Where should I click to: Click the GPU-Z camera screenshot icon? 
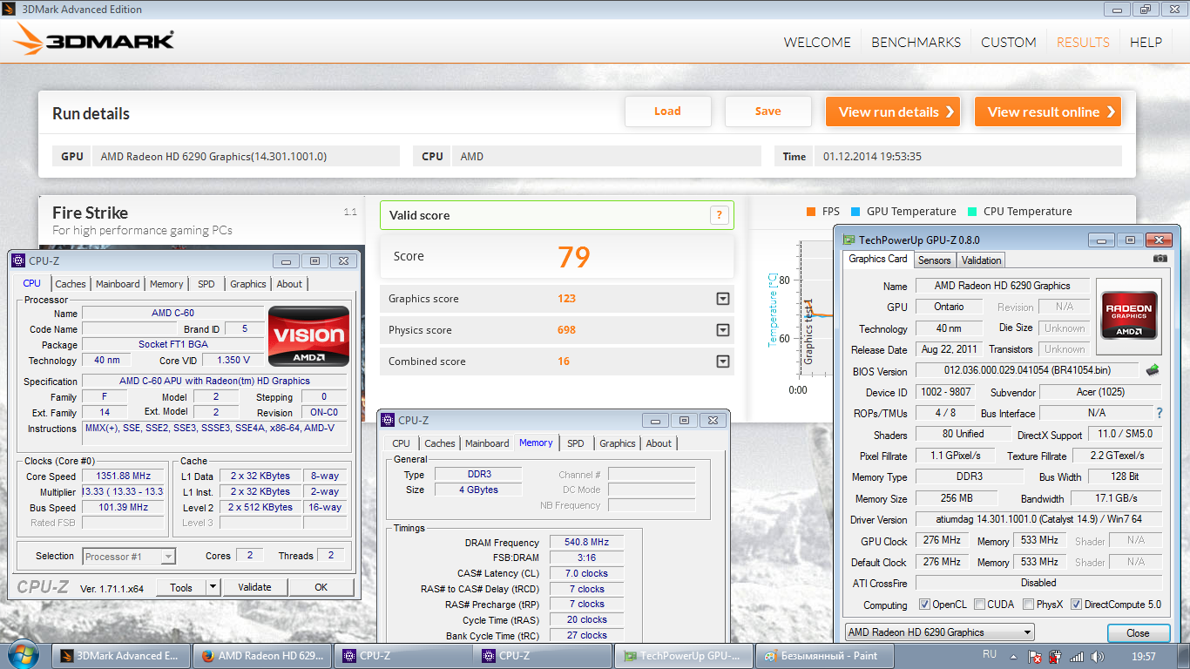pyautogui.click(x=1160, y=259)
